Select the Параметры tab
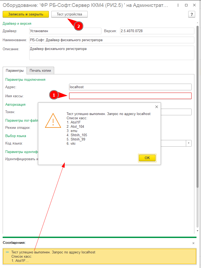The width and height of the screenshot is (201, 268). tap(15, 71)
